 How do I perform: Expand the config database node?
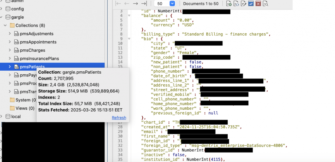2,9
